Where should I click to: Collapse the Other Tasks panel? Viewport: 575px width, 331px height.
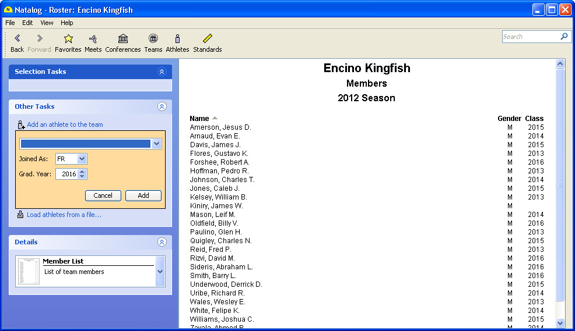(162, 106)
